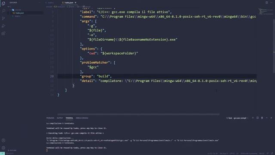Viewport: 275px width, 155px height.
Task: Click the remote window indicator in status bar
Action: tap(2, 153)
